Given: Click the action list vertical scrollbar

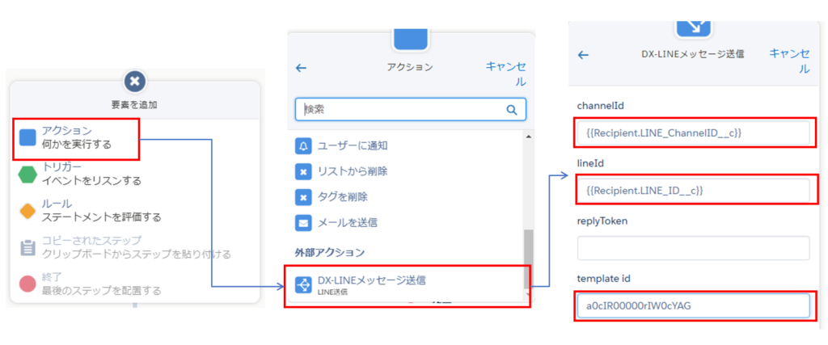Looking at the screenshot, I should 527,259.
